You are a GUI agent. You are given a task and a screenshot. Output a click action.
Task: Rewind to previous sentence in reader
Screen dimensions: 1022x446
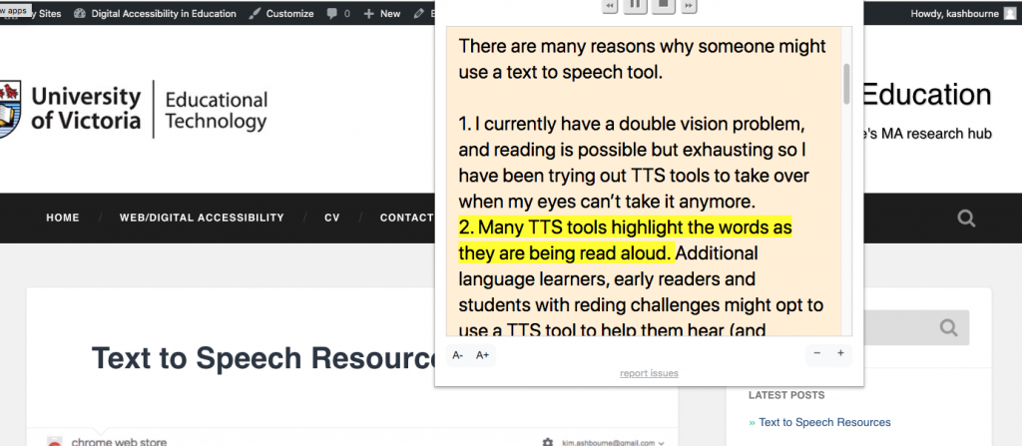(609, 6)
